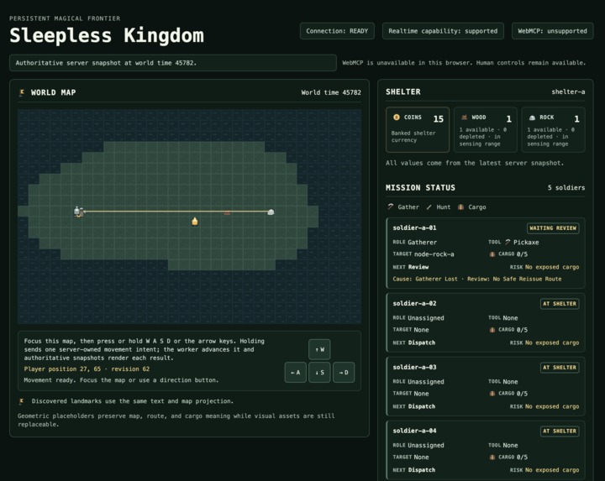Select the soldier-a-02 name
This screenshot has width=605, height=481.
tap(414, 303)
